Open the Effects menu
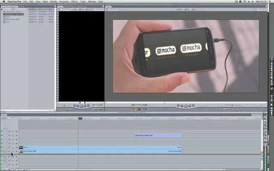The width and height of the screenshot is (274, 171). coord(74,1)
